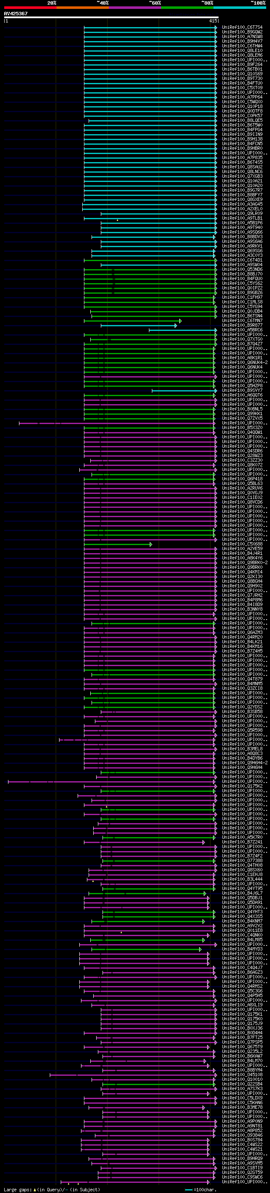270x1193 pixels.
Task: Select hit UniRef100_Q5HZP8
Action: (x=242, y=386)
